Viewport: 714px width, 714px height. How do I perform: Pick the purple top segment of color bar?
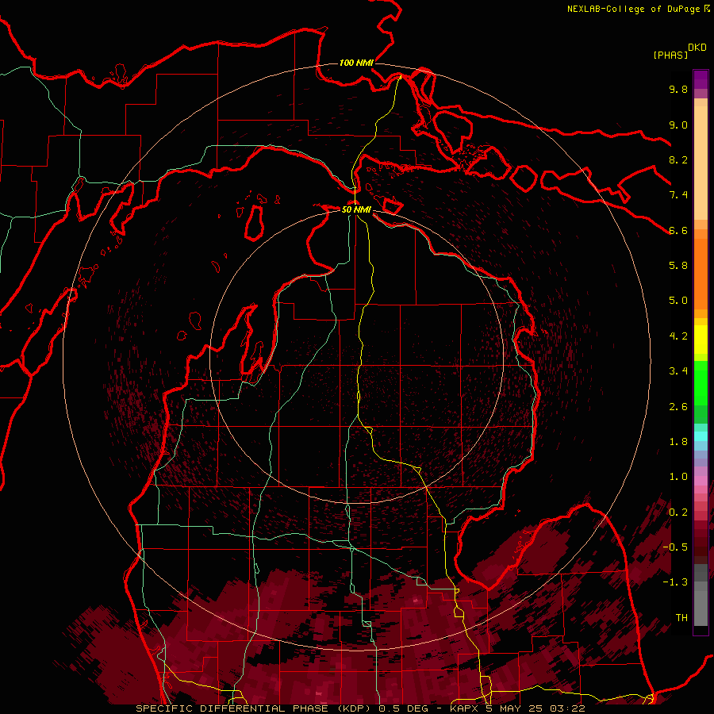click(701, 79)
